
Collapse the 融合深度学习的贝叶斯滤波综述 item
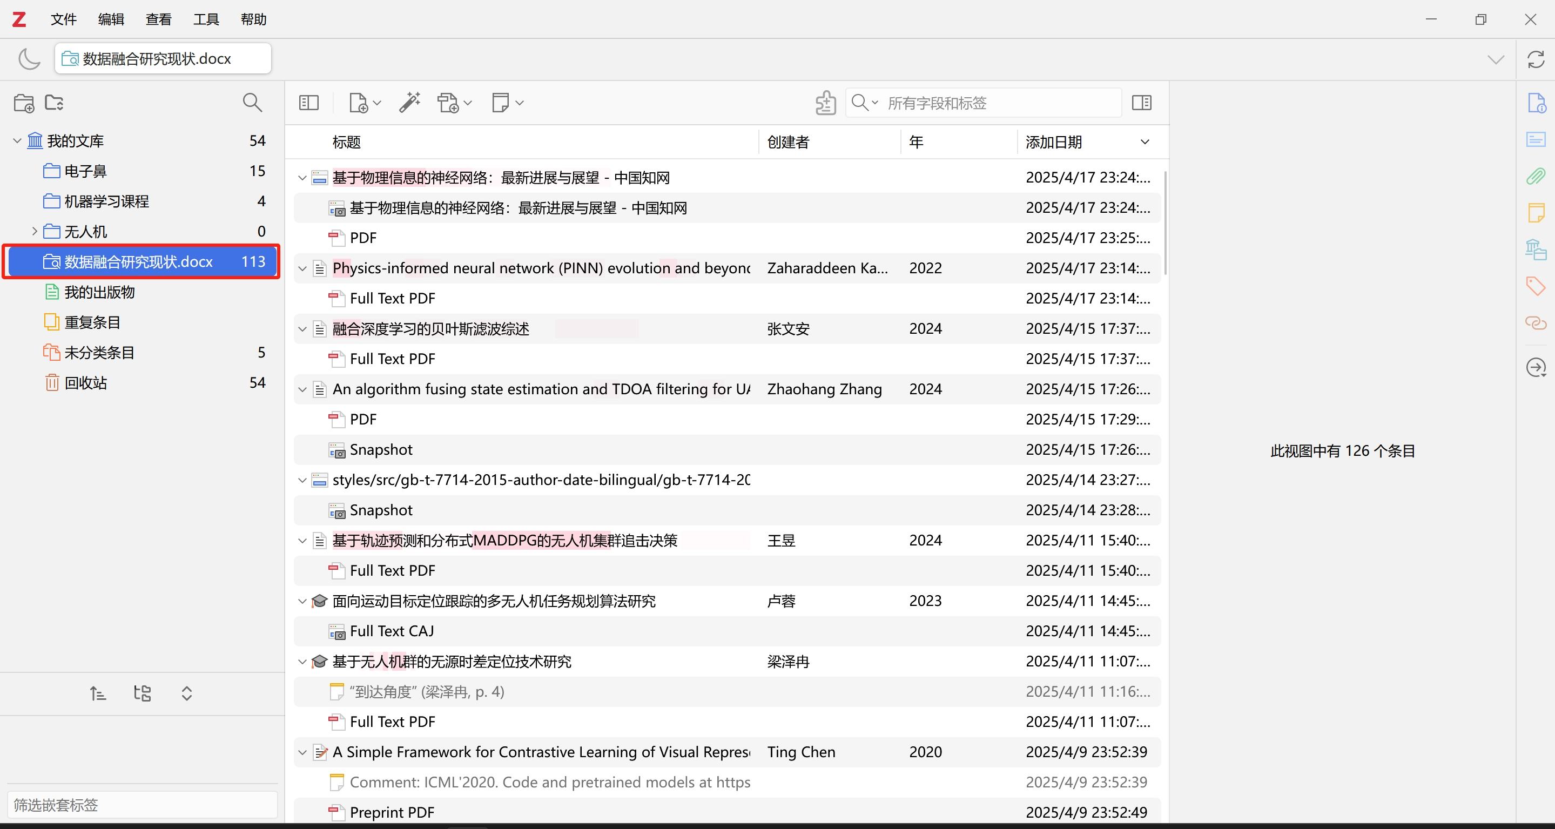coord(302,329)
